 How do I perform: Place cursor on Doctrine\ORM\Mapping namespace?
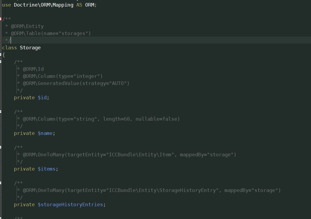(44, 5)
